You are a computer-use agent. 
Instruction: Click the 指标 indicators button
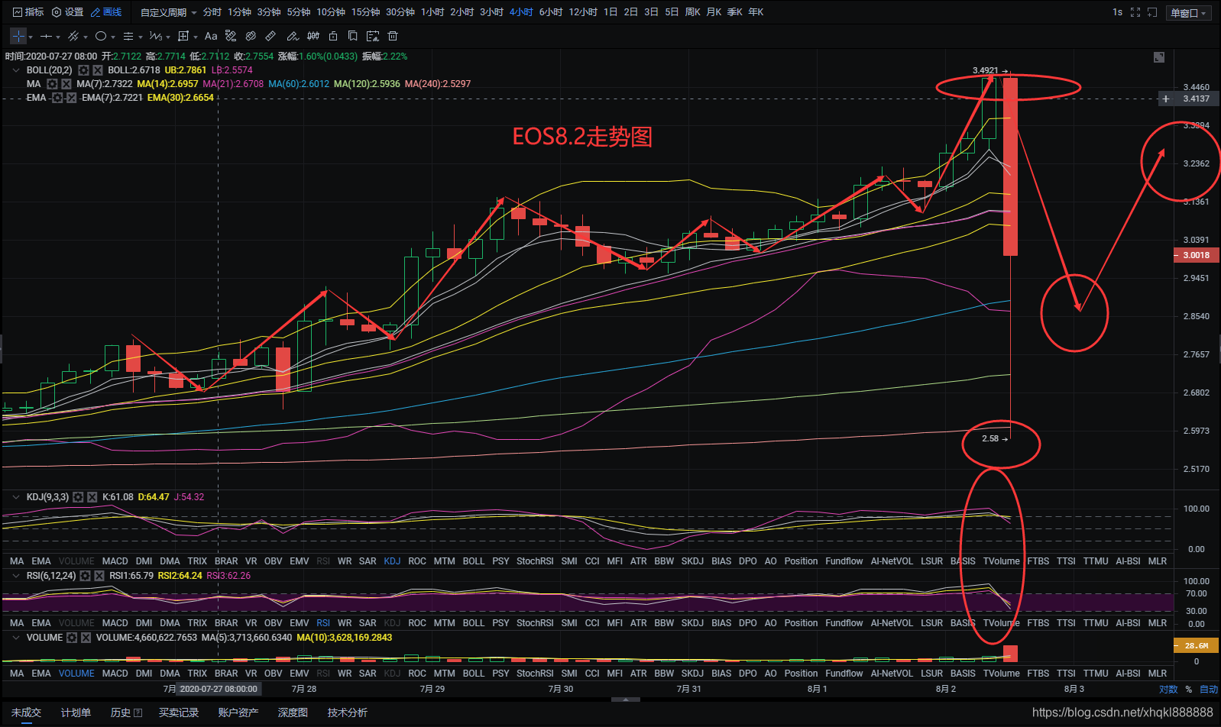click(x=28, y=12)
